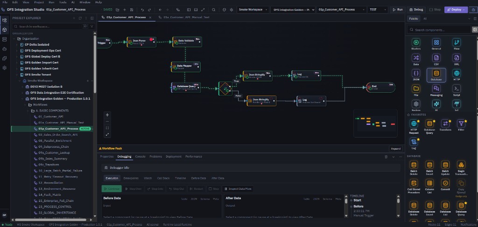Click the Debug button
Image resolution: width=478 pixels, height=227 pixels.
click(416, 10)
